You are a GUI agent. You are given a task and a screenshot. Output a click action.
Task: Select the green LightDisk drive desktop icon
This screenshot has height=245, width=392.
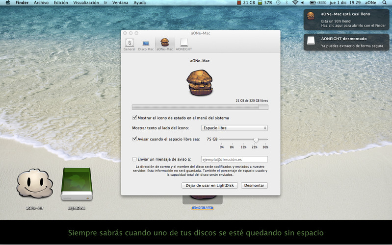tap(77, 184)
